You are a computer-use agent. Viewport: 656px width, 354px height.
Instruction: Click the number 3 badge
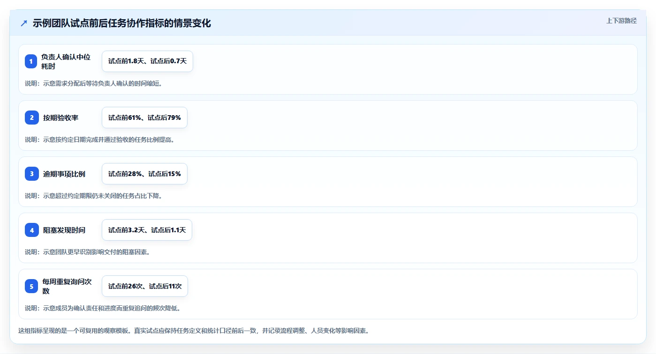point(32,174)
